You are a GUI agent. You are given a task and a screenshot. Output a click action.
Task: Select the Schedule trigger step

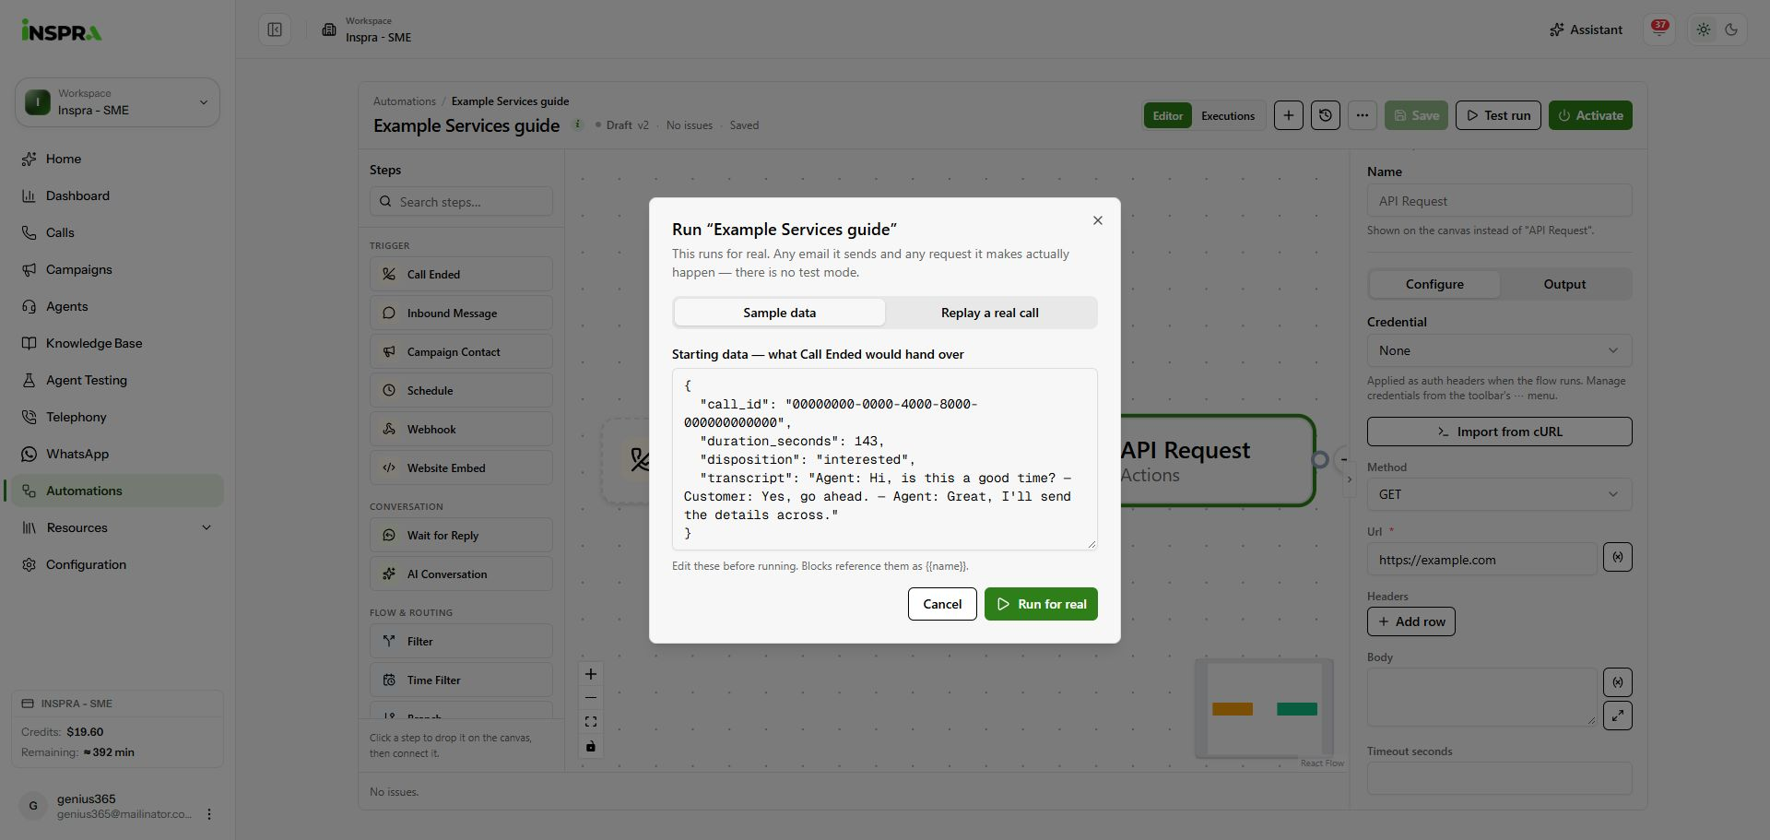[461, 390]
